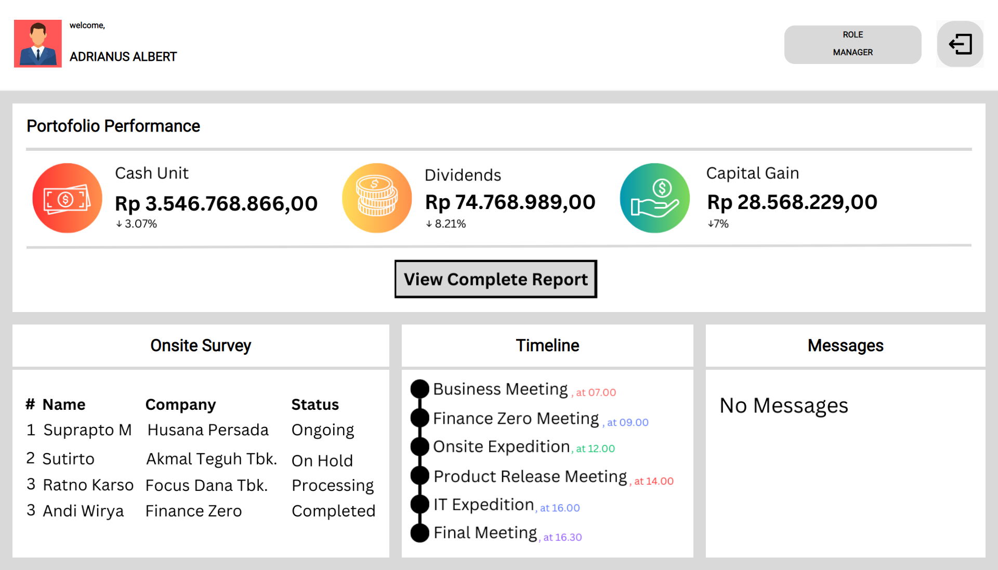Click the logout icon in the top right
Viewport: 998px width, 570px height.
(x=960, y=44)
